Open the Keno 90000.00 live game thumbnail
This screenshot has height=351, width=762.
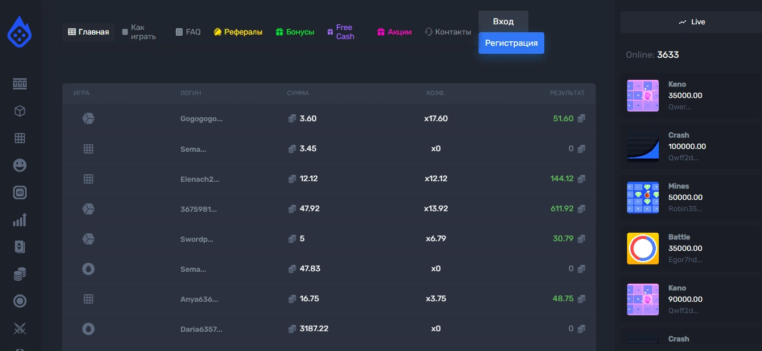(643, 299)
